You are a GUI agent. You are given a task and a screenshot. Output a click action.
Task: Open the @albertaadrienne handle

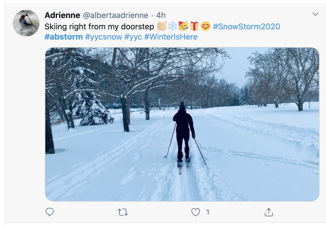116,15
